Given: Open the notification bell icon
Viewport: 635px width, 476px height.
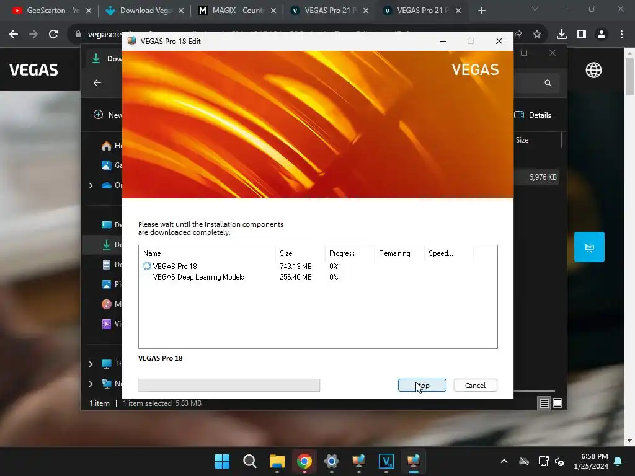Looking at the screenshot, I should pos(618,461).
